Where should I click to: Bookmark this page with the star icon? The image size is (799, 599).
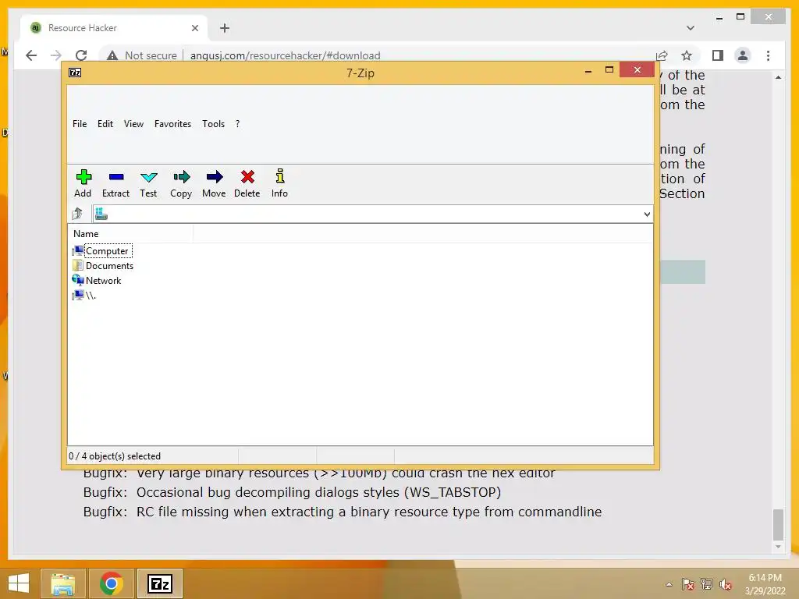click(x=687, y=55)
